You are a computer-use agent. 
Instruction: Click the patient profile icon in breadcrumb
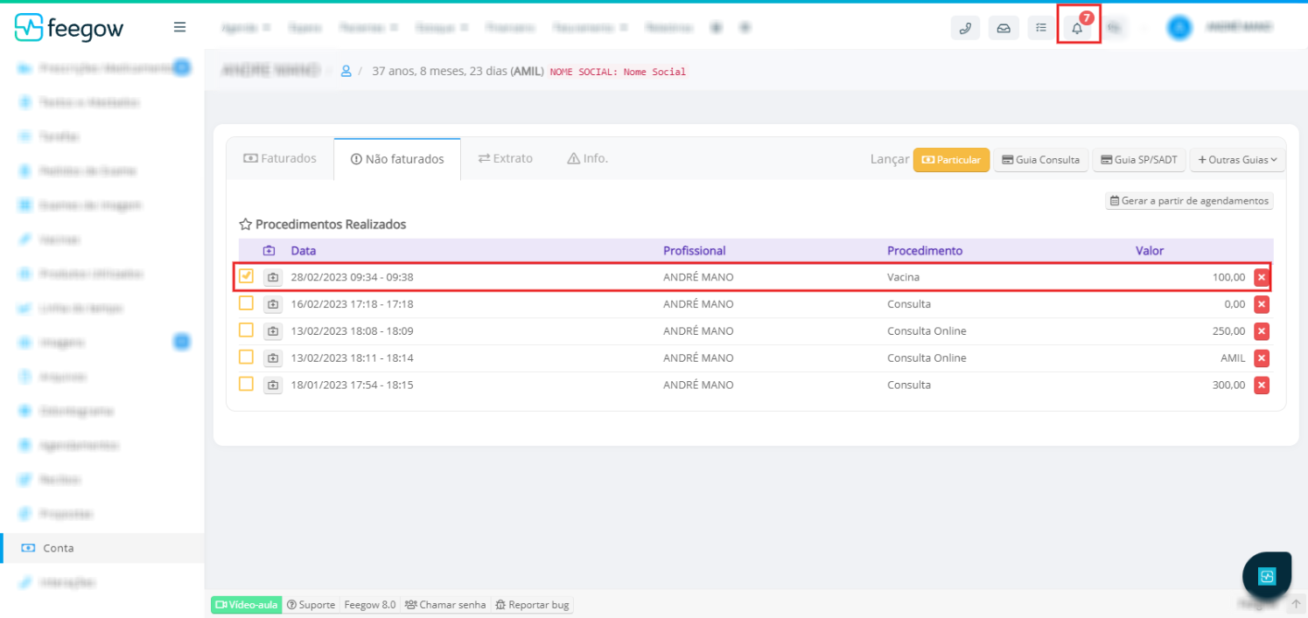346,71
